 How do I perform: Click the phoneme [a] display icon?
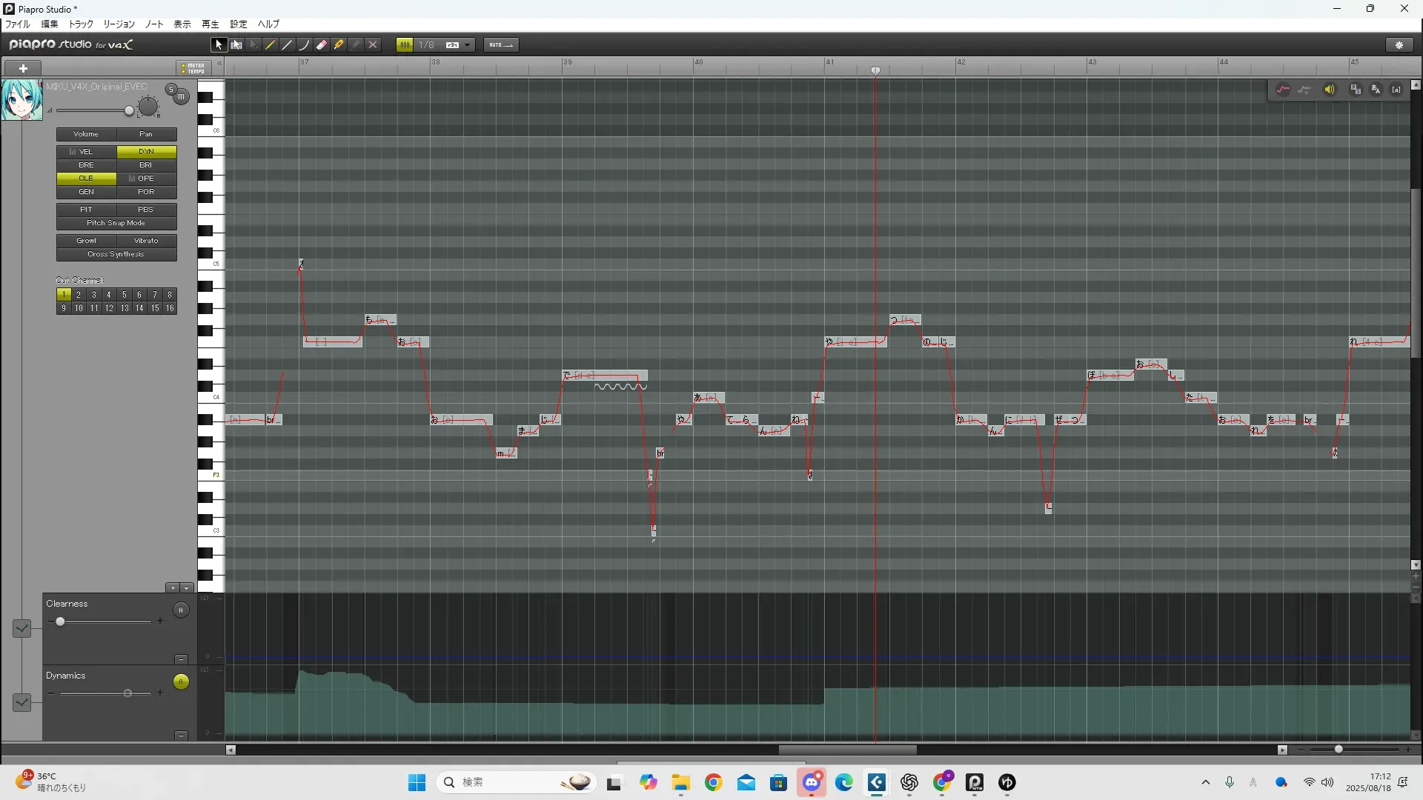click(1396, 90)
